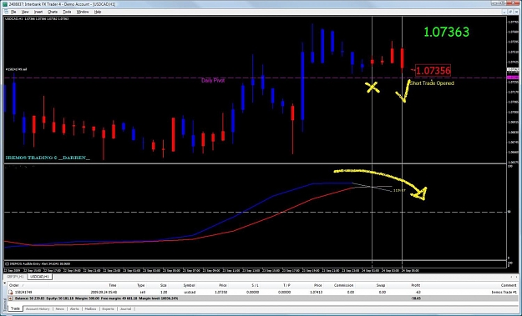Open the Mailbox tab
Image resolution: width=522 pixels, height=316 pixels.
coord(90,308)
